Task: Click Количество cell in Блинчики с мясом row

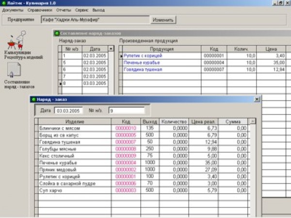Action: coord(174,128)
